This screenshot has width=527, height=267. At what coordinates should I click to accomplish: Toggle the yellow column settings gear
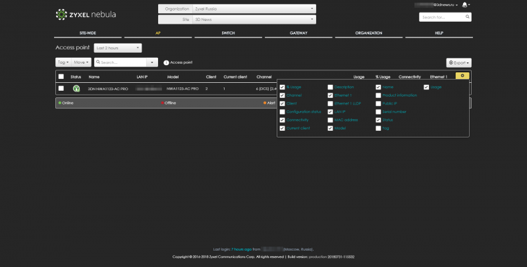point(462,76)
